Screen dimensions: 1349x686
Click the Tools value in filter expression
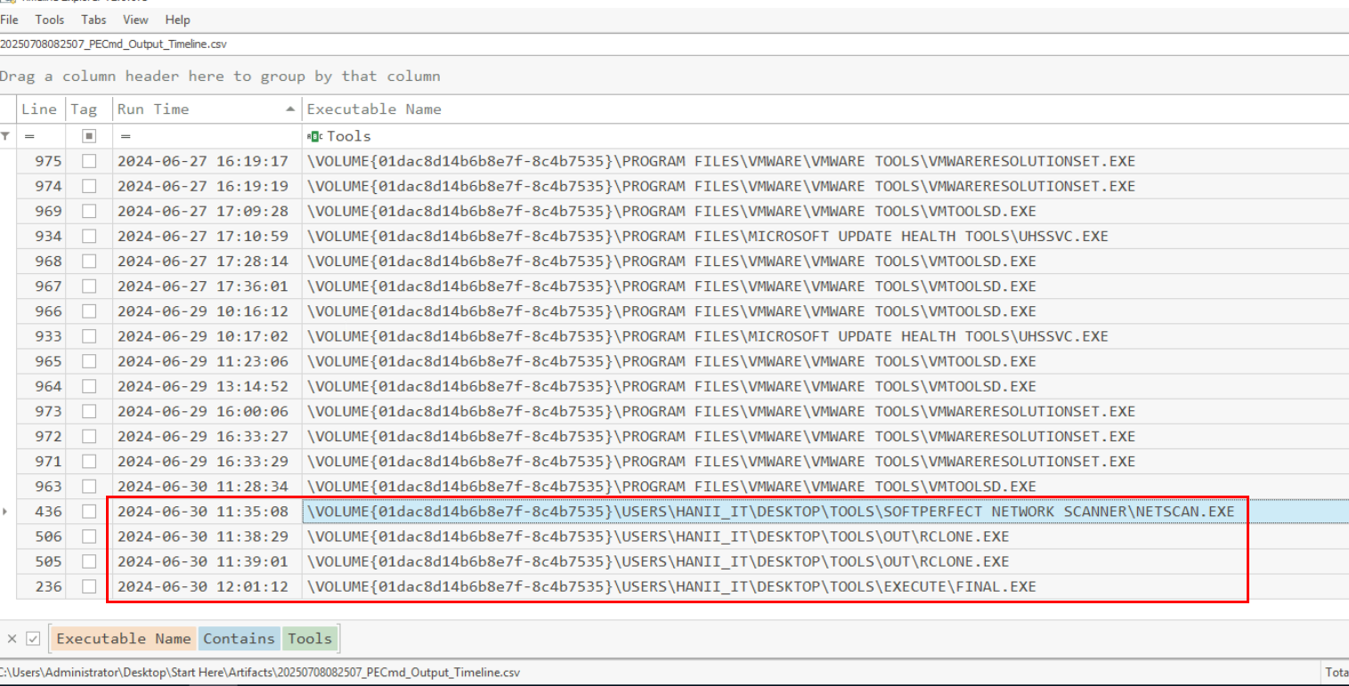(x=309, y=639)
